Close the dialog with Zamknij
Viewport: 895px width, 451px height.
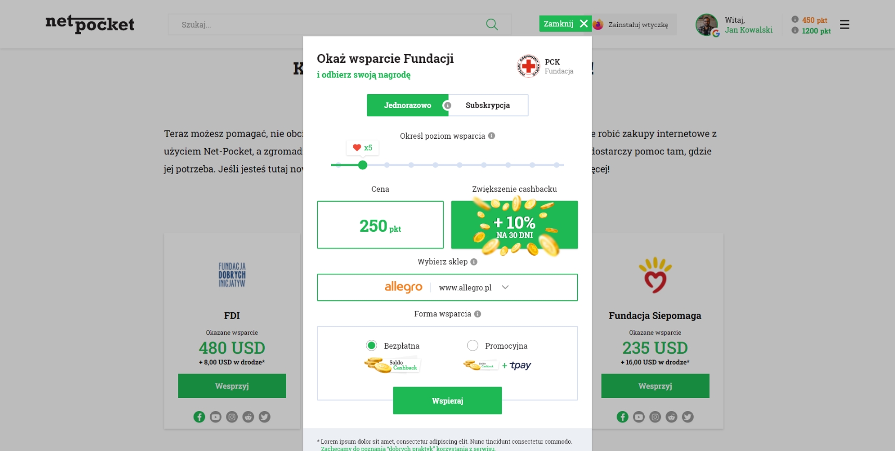click(565, 23)
